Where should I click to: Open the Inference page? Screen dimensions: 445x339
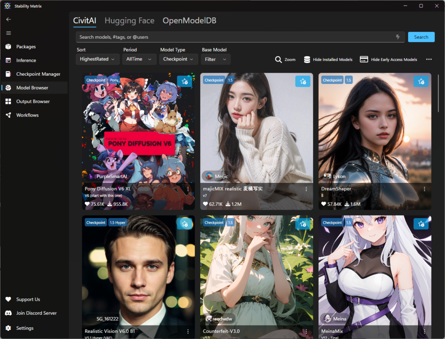34,60
